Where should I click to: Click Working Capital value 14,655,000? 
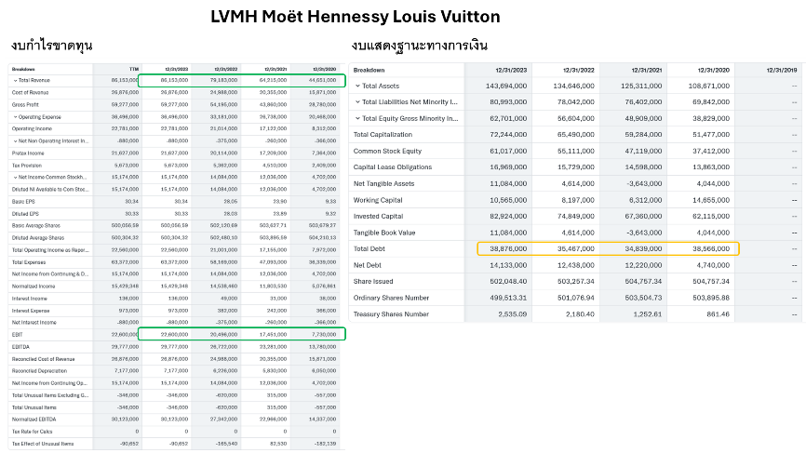[711, 200]
